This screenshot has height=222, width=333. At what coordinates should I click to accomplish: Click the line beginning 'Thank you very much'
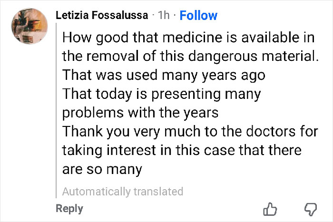tap(190, 132)
